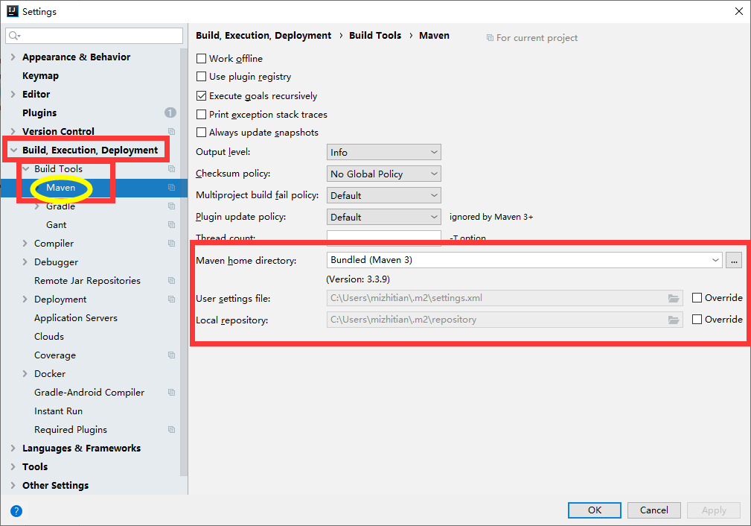Image resolution: width=751 pixels, height=526 pixels.
Task: Click project-level icon beside Required Plugins
Action: click(171, 430)
